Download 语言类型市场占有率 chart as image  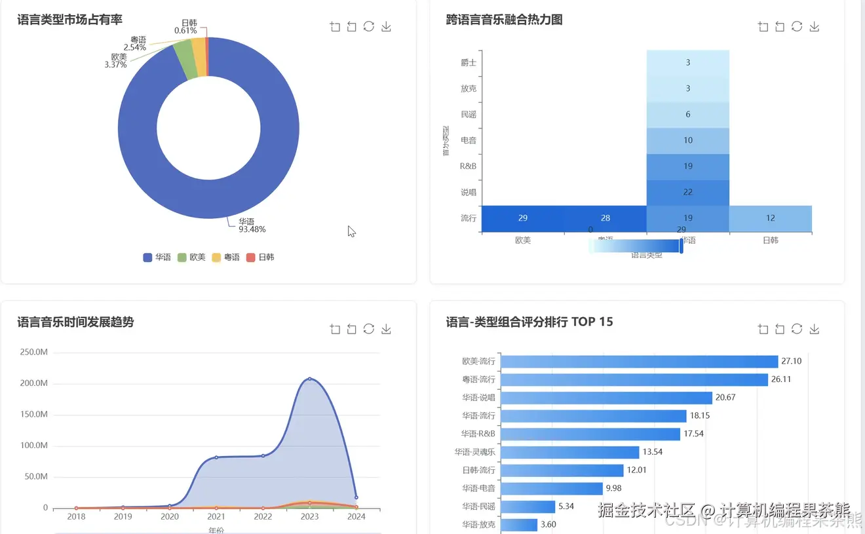point(386,26)
